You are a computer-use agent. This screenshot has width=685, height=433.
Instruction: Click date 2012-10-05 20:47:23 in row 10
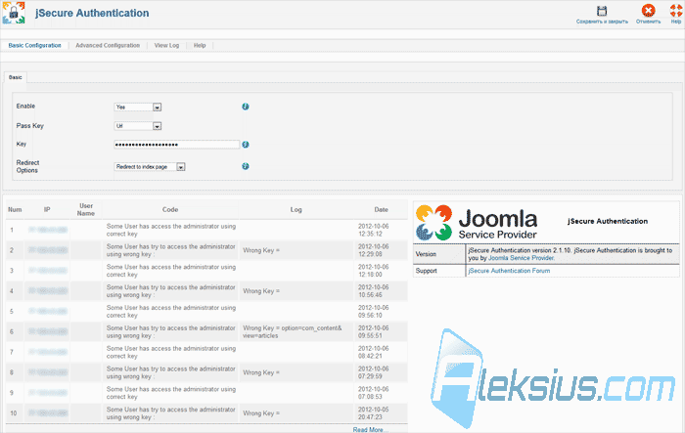pos(374,413)
